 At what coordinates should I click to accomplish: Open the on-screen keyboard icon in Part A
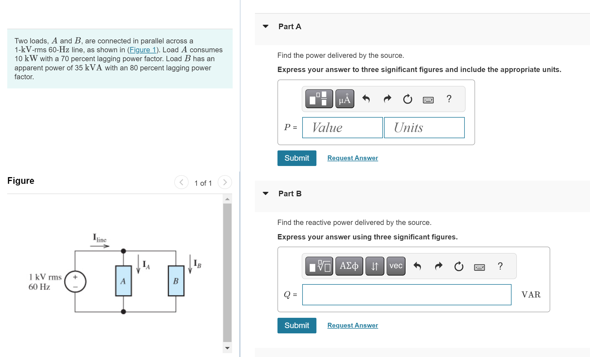pos(428,99)
